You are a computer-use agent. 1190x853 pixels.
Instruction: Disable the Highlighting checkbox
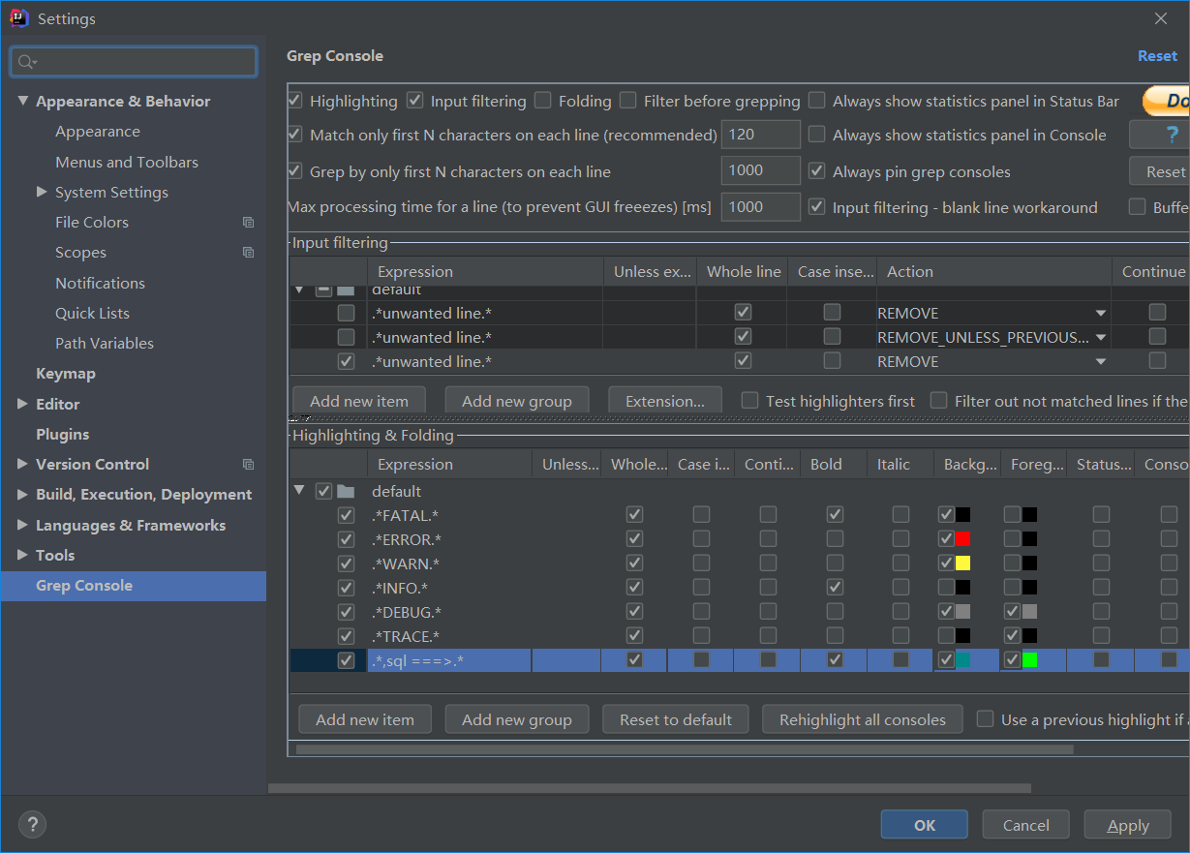(x=295, y=101)
